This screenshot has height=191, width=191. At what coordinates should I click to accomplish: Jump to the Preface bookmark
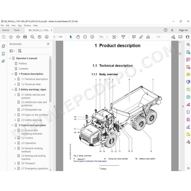23,64
